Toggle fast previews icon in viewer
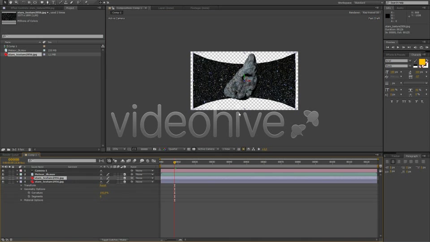 point(244,149)
